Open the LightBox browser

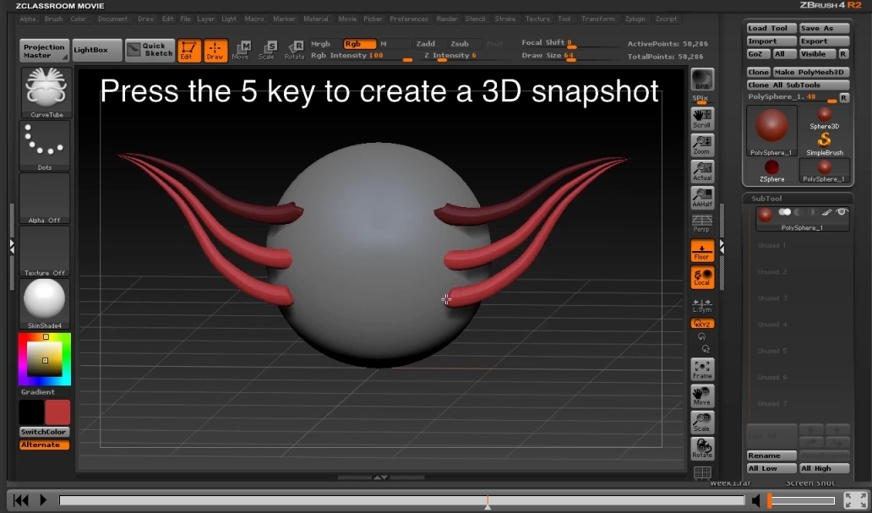coord(95,49)
